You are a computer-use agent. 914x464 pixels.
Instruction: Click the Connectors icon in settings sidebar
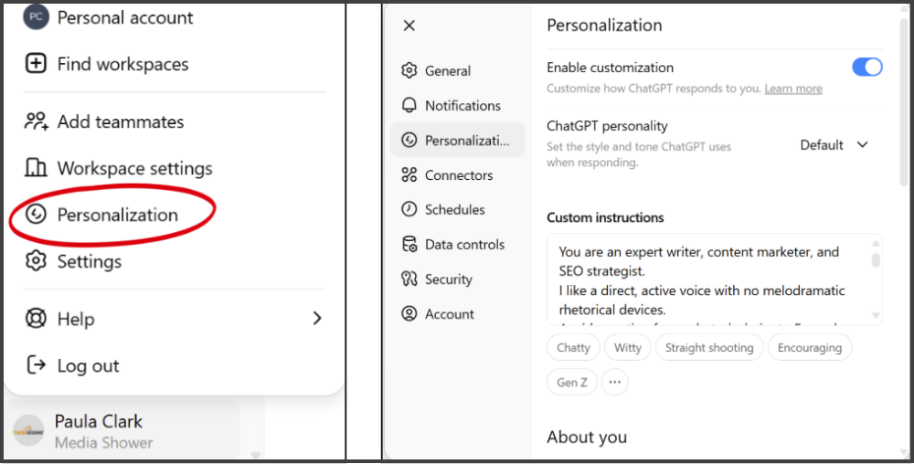click(x=409, y=175)
